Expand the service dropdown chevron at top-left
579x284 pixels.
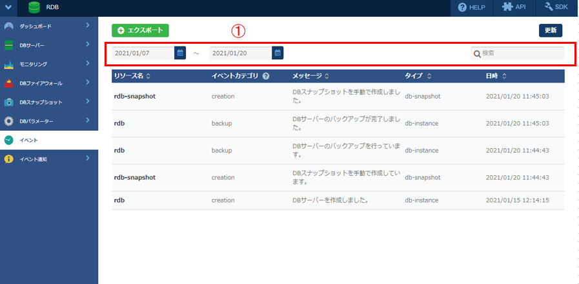pos(8,8)
